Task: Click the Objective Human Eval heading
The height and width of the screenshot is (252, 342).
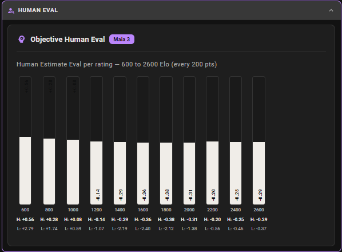Action: pyautogui.click(x=67, y=40)
